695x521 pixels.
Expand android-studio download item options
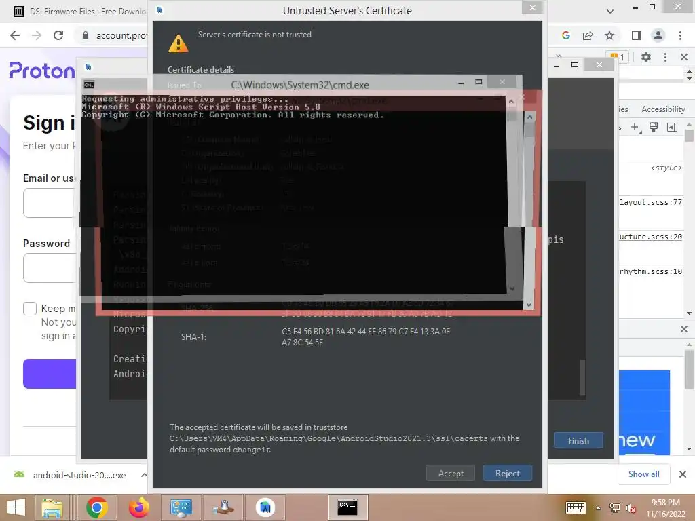(x=144, y=475)
